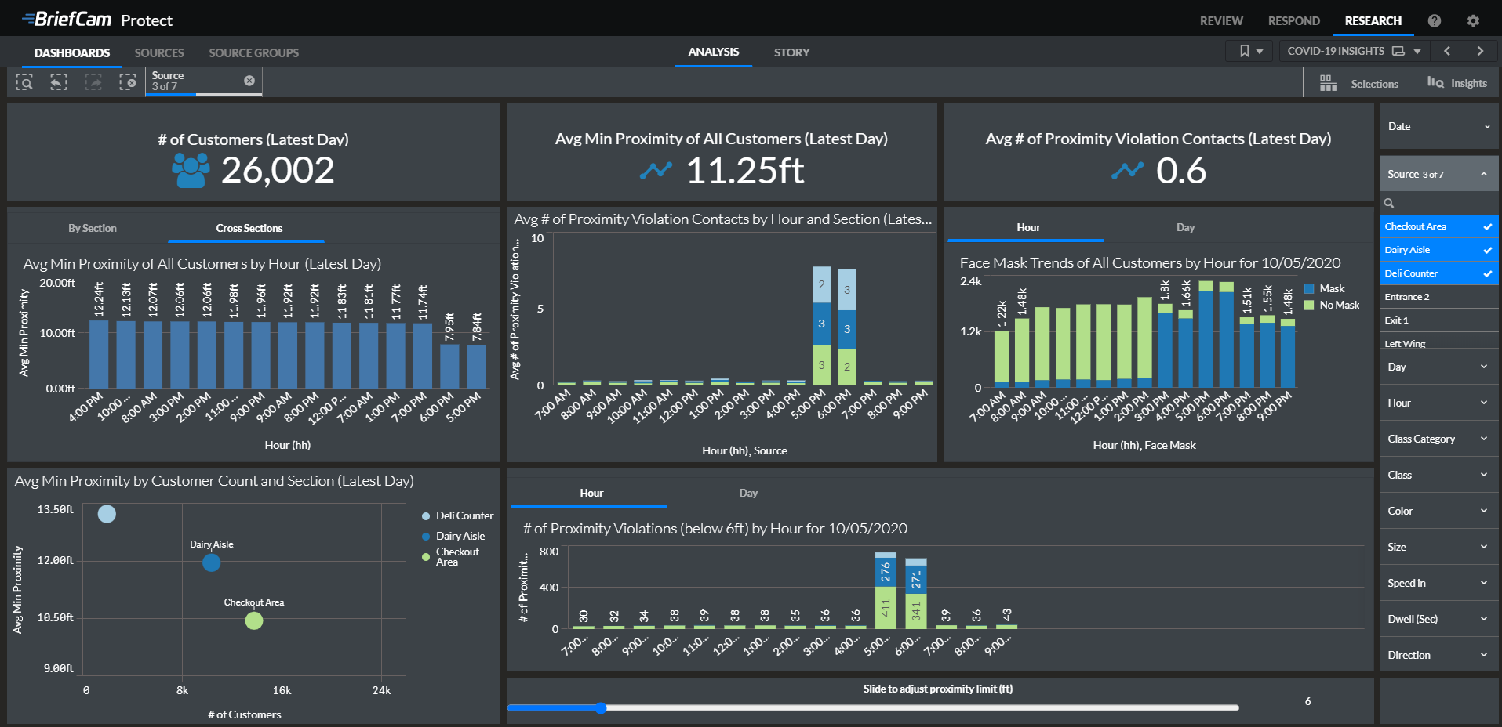Click the proximity limit slider track
The image size is (1502, 727).
(x=874, y=708)
